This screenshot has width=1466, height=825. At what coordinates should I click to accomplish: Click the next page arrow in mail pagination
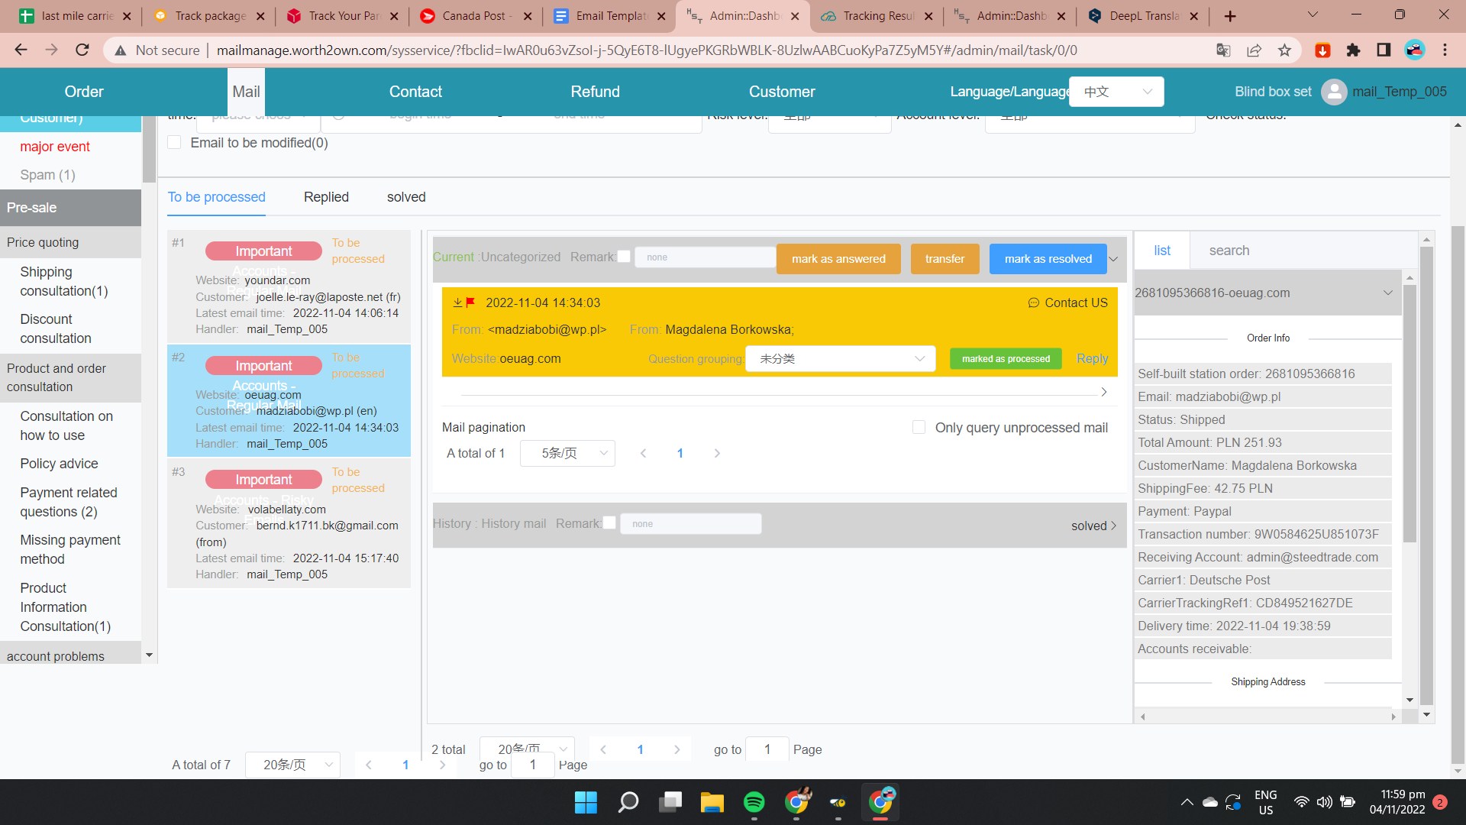point(717,453)
